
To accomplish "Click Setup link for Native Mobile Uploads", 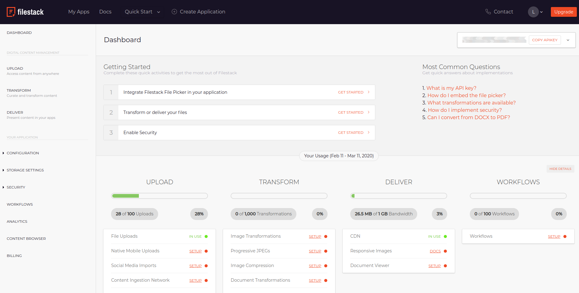I will point(195,251).
